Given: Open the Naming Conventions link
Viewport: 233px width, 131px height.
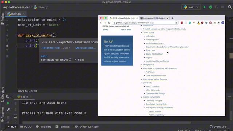Looking at the screenshot, I should click(x=151, y=97).
